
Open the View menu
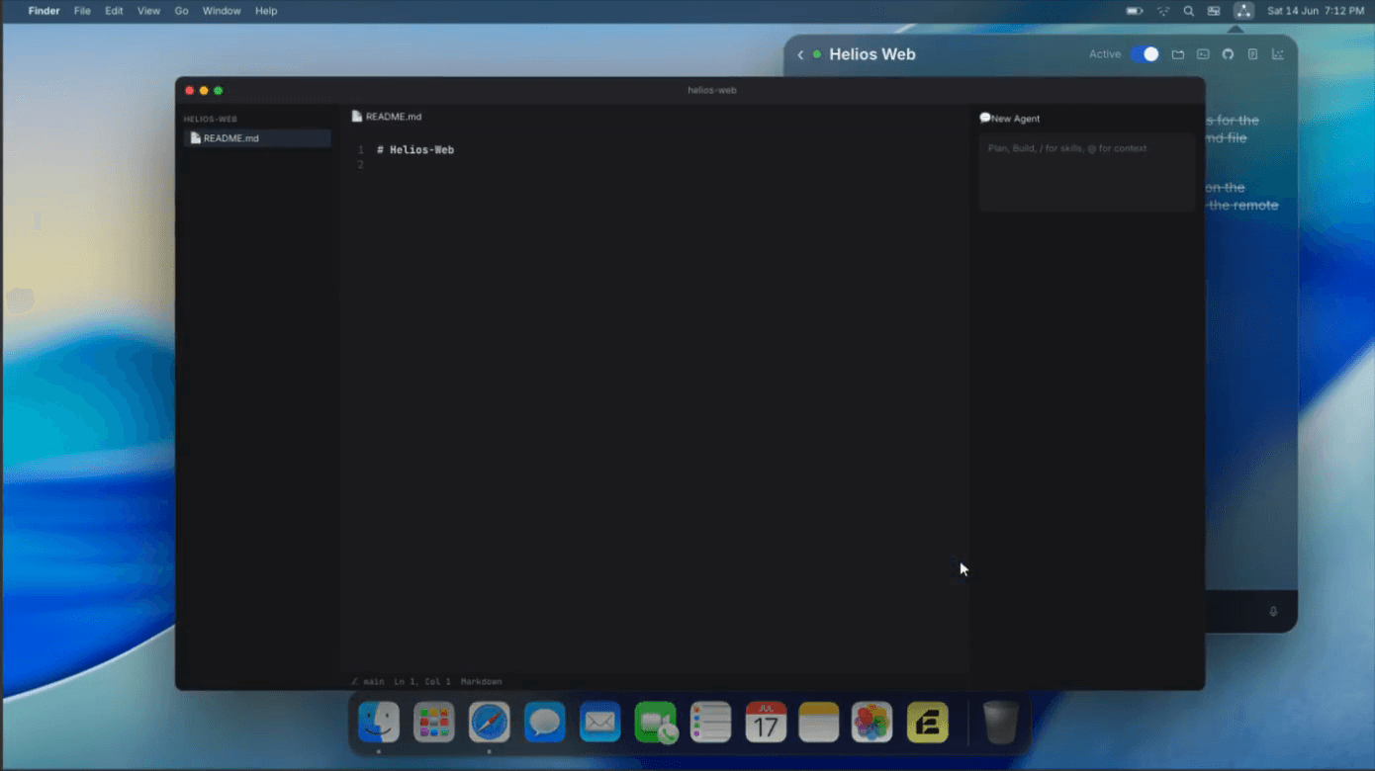(x=148, y=11)
